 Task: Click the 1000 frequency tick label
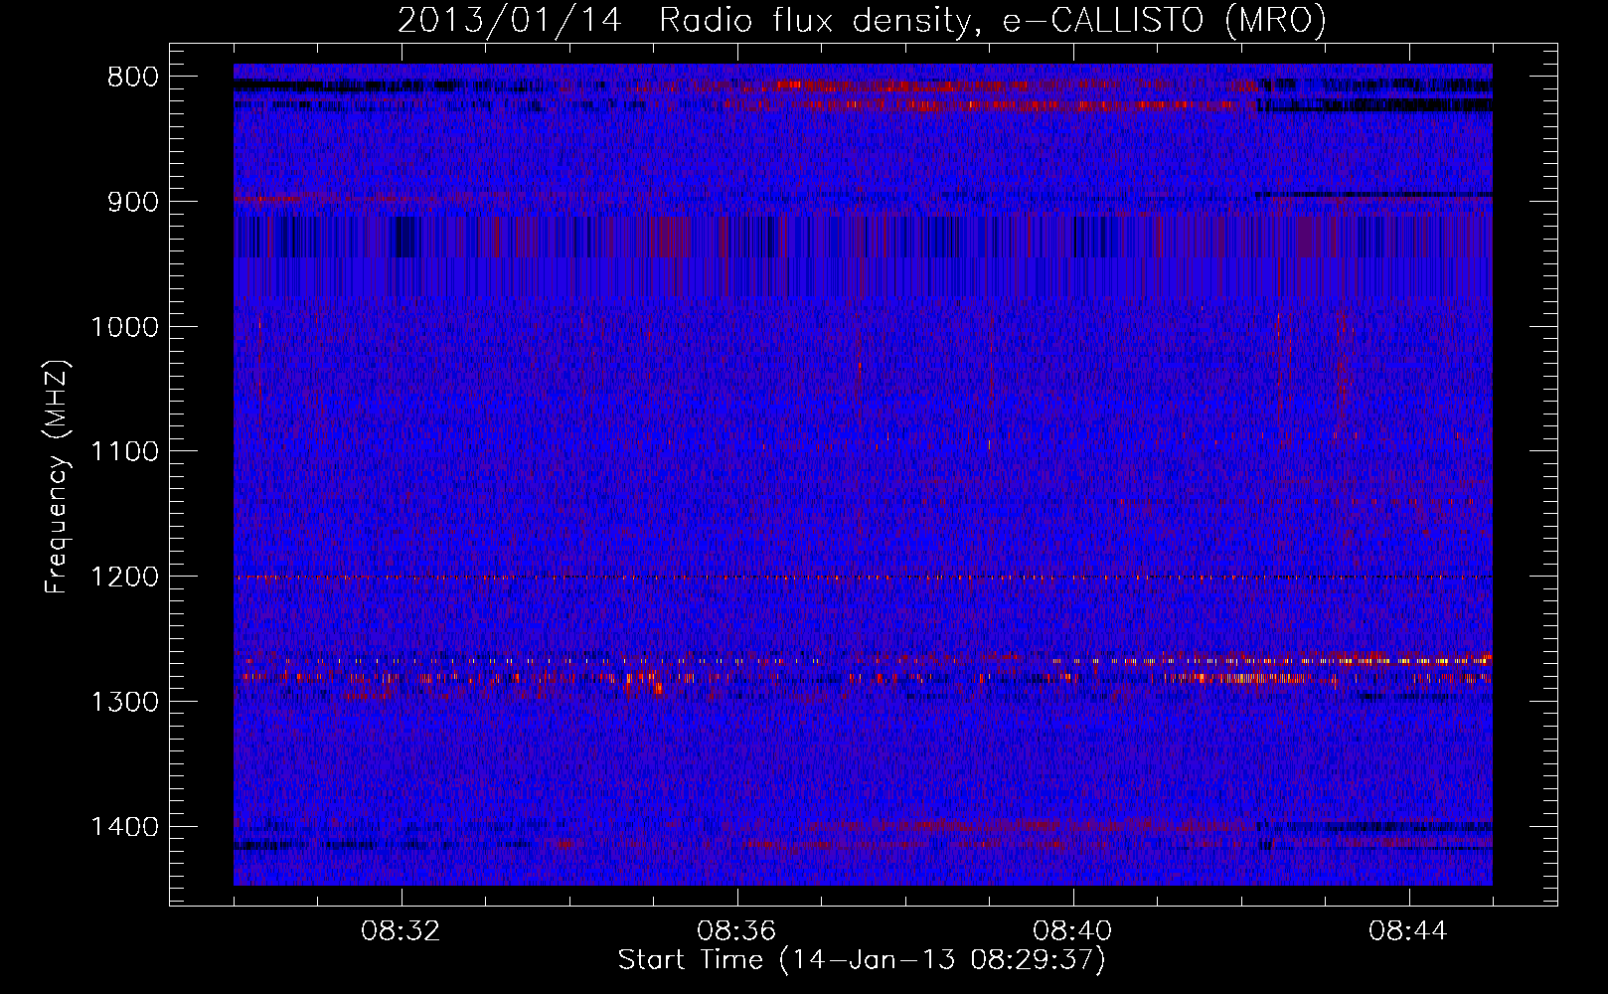[x=124, y=327]
